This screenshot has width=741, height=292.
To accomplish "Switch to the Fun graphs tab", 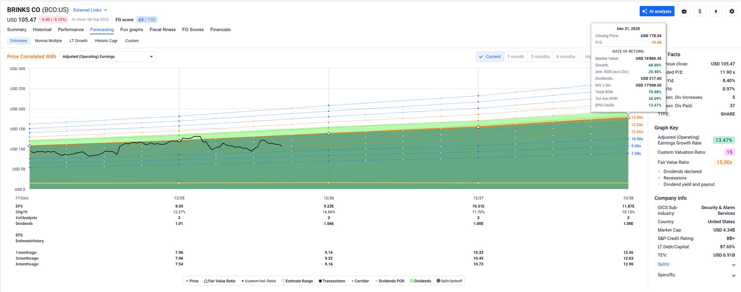I will click(132, 30).
